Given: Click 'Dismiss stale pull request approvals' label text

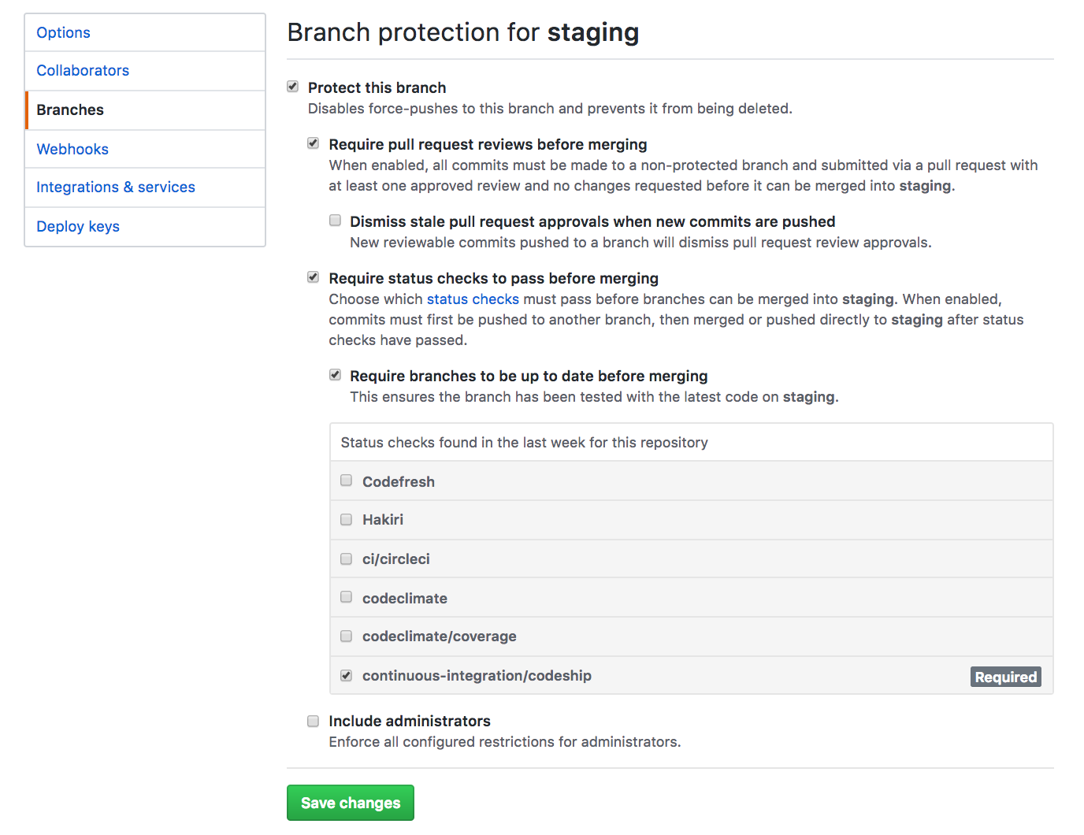Looking at the screenshot, I should tap(592, 221).
